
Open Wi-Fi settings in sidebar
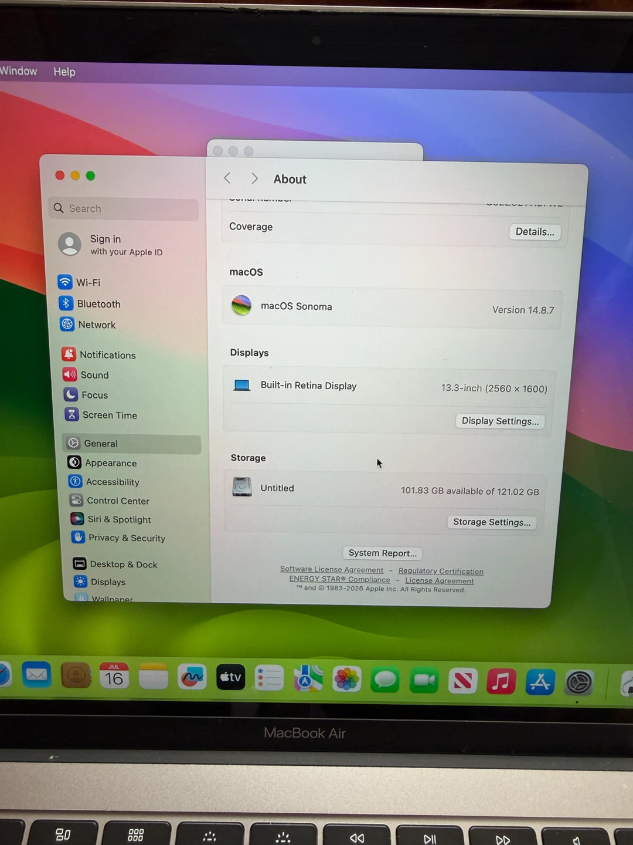79,282
